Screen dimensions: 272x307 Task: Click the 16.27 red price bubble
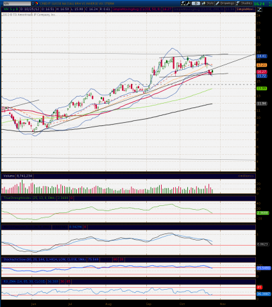(262, 72)
